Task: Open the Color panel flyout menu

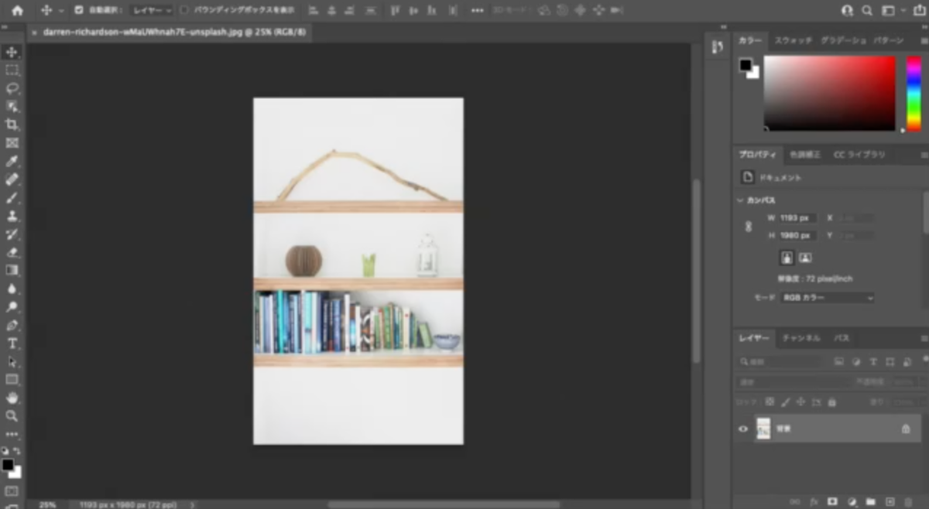Action: 923,40
